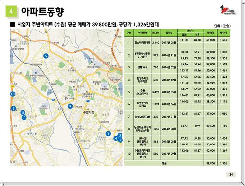Click price per pyeong 1,461

[224, 70]
